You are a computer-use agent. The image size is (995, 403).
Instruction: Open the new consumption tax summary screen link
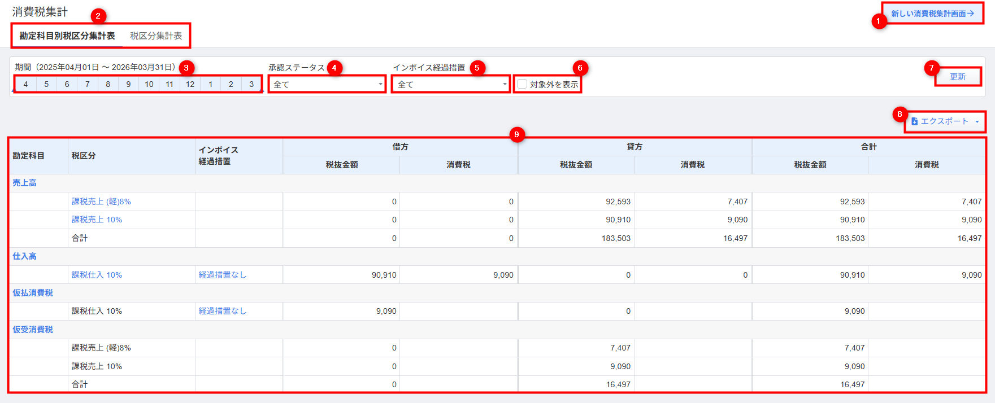932,14
